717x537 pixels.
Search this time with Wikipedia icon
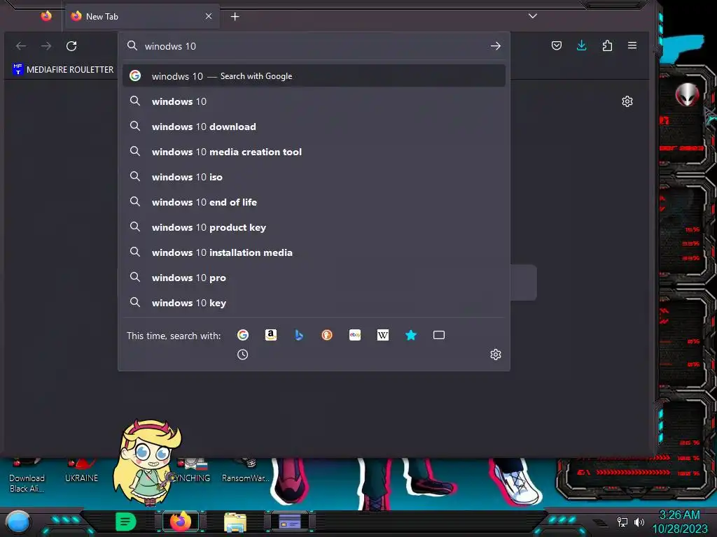[383, 335]
